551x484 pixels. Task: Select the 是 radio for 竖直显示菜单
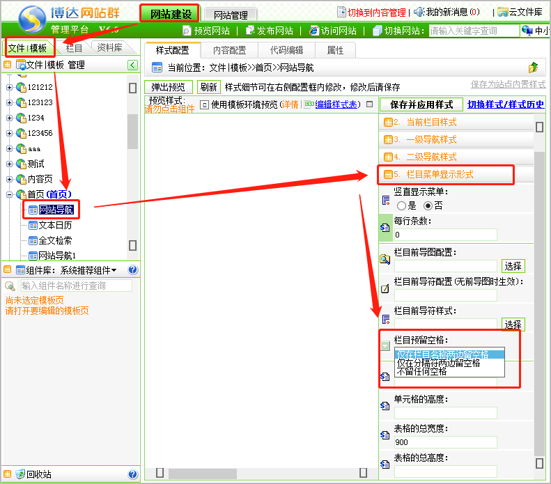401,205
